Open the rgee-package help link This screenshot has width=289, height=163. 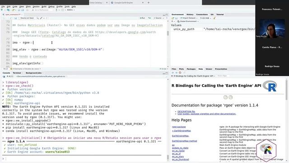pos(179,127)
